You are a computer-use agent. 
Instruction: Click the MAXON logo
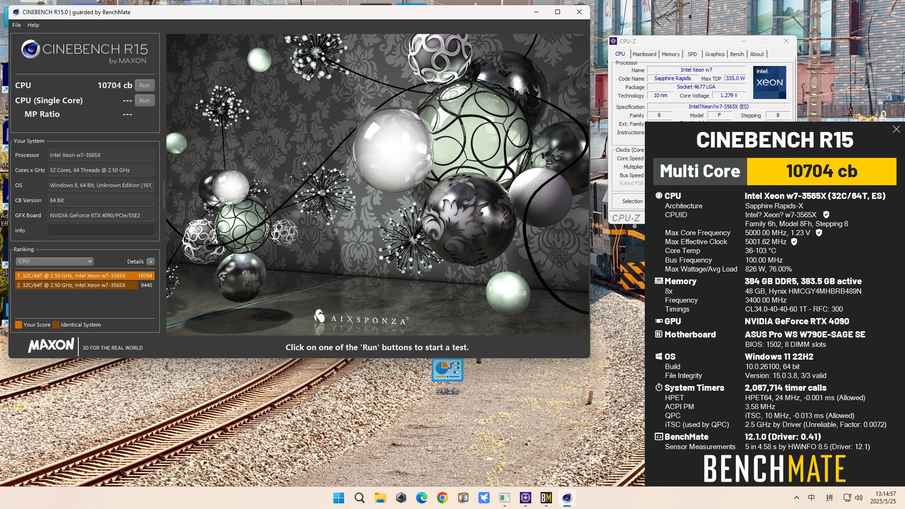click(51, 345)
